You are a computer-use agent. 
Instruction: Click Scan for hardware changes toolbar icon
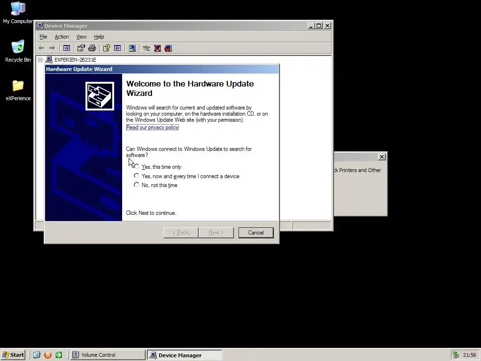click(132, 48)
